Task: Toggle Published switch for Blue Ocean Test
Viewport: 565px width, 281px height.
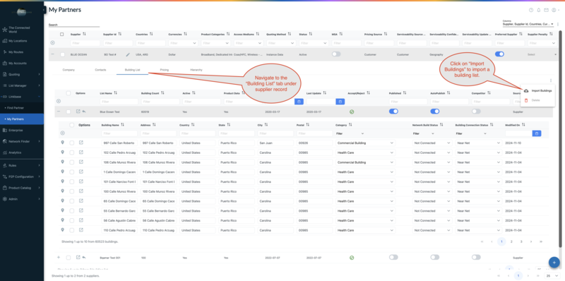Action: click(393, 112)
